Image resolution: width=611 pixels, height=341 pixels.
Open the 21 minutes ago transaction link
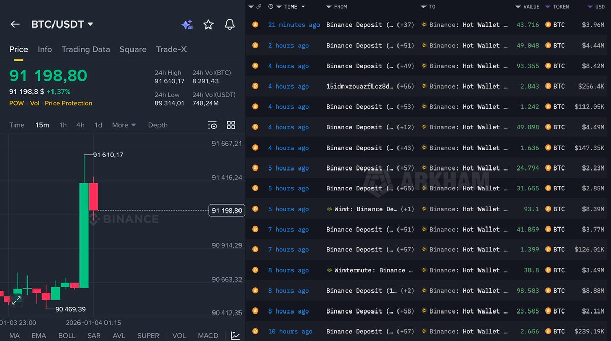tap(294, 25)
